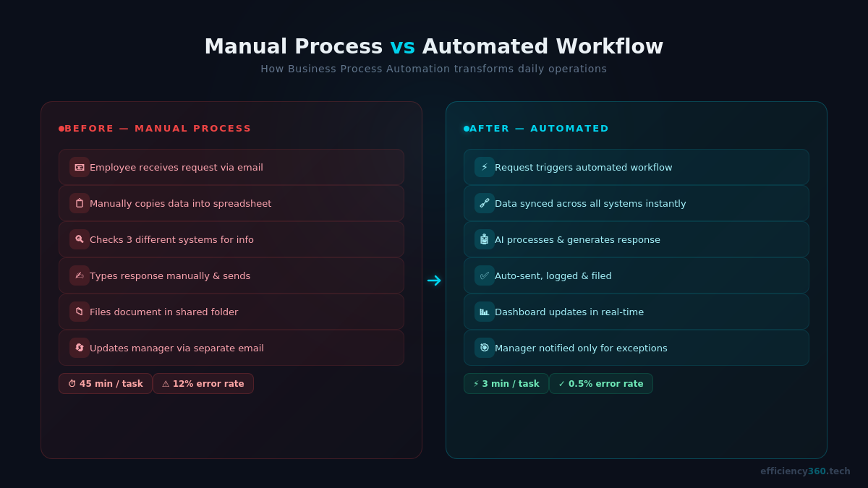Click the alert icon beside 'Manager notified' step
The width and height of the screenshot is (868, 488).
(x=484, y=348)
